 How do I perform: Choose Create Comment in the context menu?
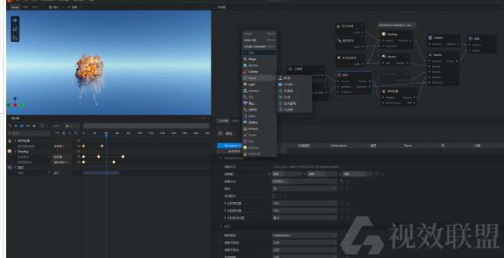(x=259, y=46)
